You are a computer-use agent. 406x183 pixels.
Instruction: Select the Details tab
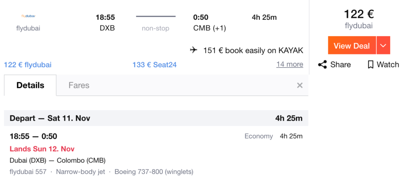coord(30,85)
